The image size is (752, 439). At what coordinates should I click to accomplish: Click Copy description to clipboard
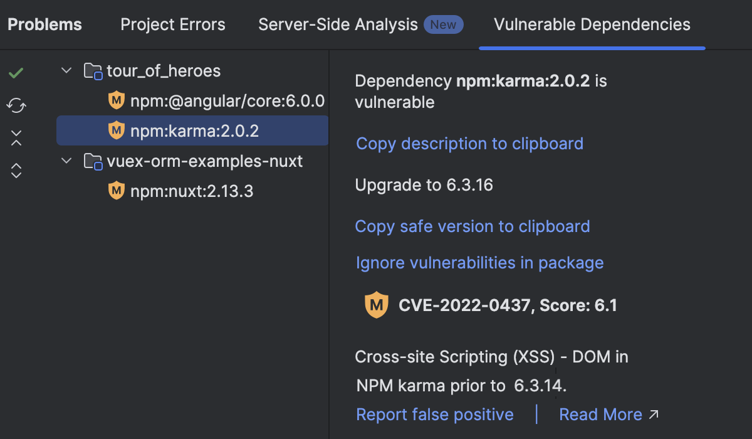pyautogui.click(x=469, y=144)
